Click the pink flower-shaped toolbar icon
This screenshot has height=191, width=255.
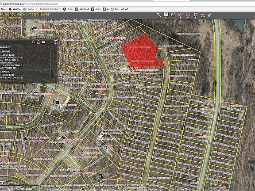(180, 15)
